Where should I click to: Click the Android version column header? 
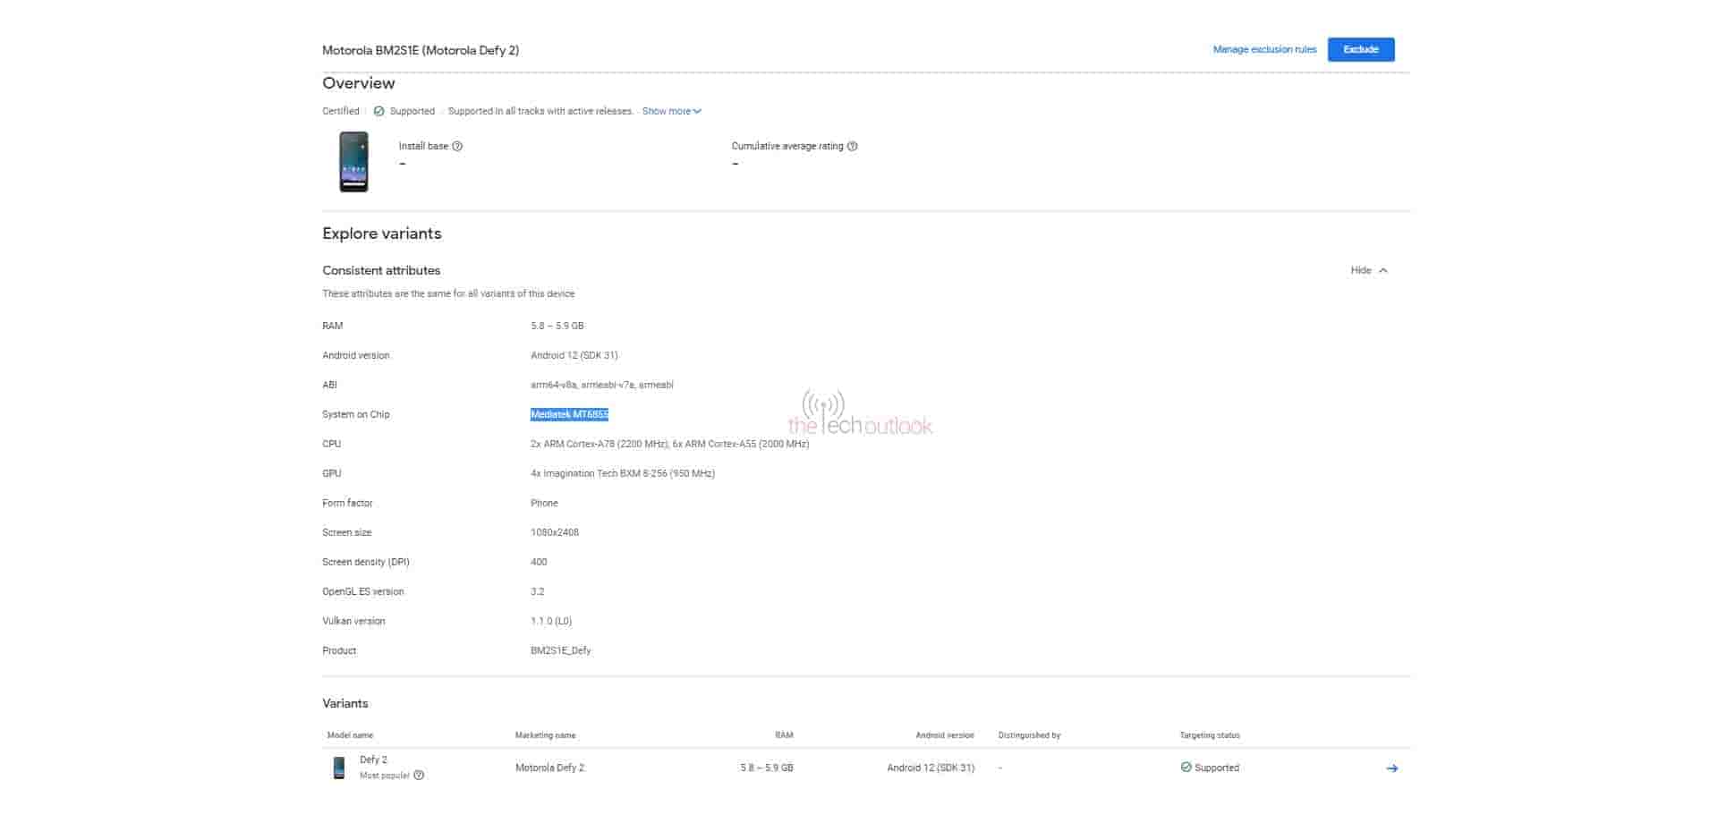[x=944, y=735]
